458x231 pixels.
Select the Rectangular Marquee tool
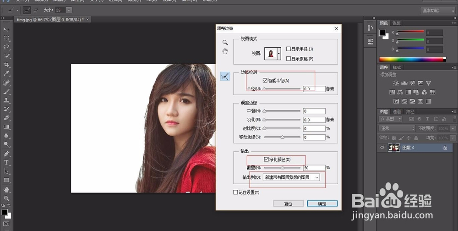6,38
